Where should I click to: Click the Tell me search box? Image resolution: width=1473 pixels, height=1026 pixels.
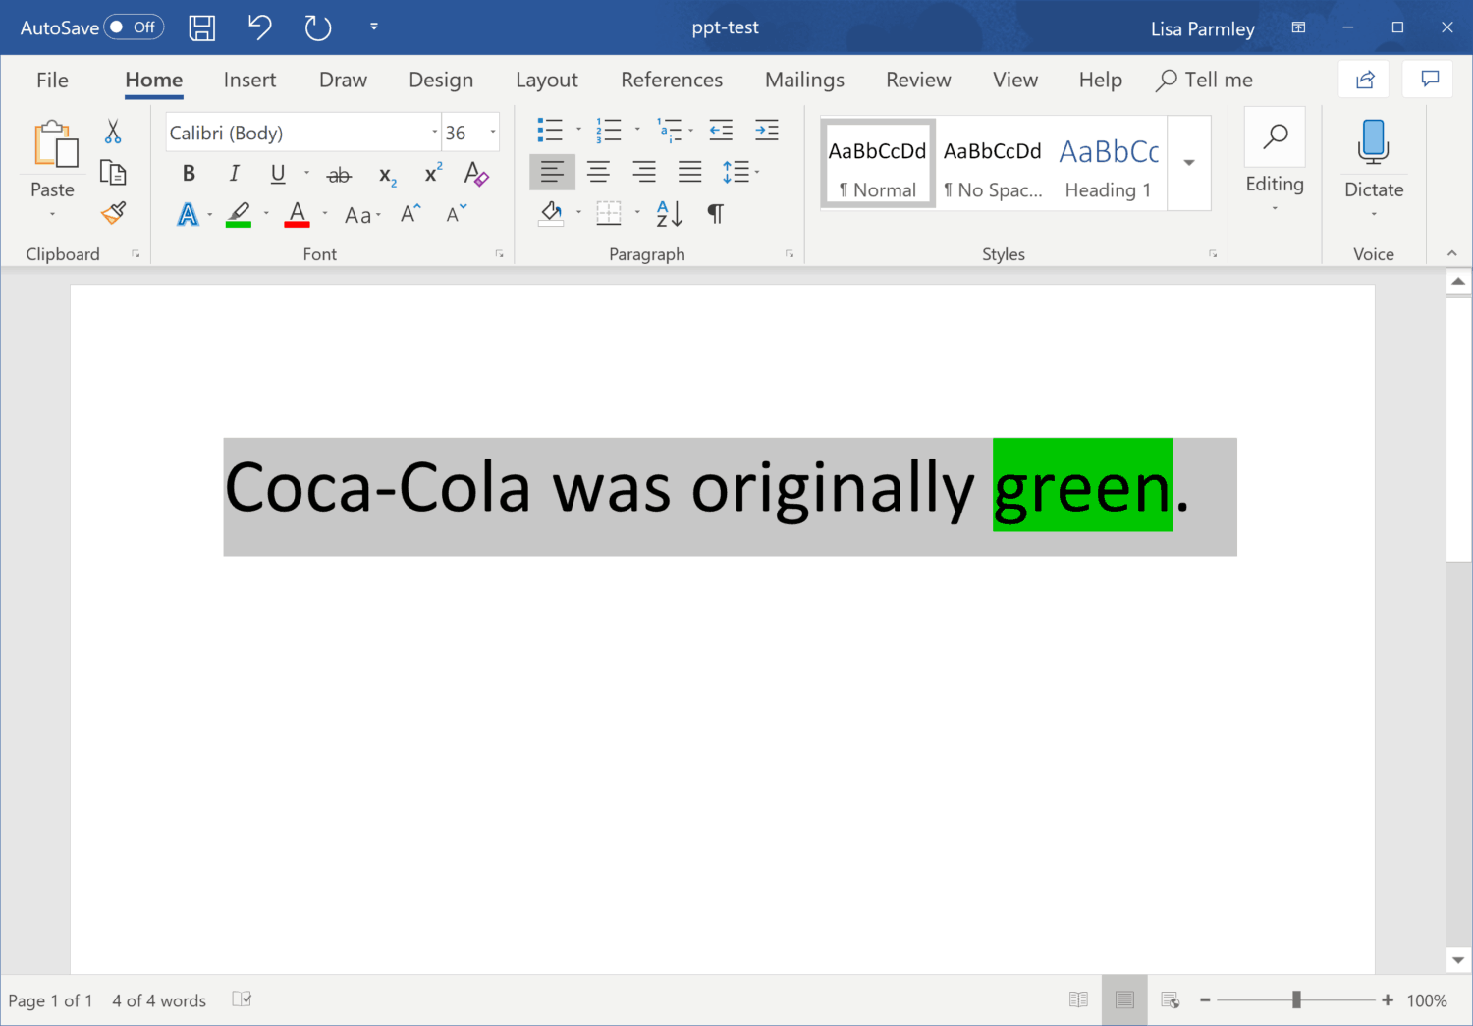pos(1205,80)
